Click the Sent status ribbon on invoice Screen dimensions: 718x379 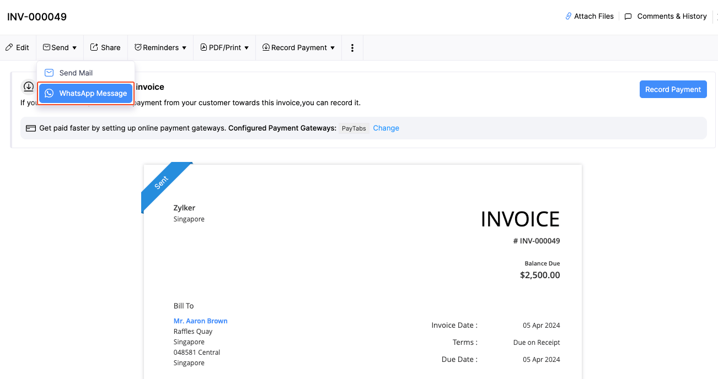click(162, 183)
